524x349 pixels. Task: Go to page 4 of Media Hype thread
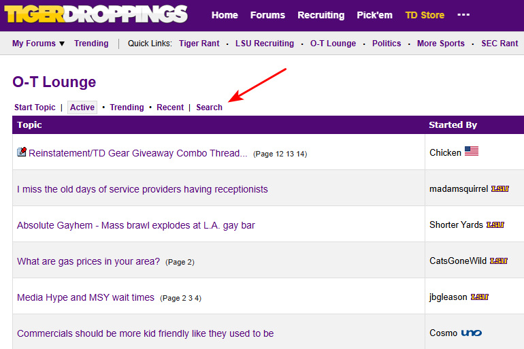(197, 298)
